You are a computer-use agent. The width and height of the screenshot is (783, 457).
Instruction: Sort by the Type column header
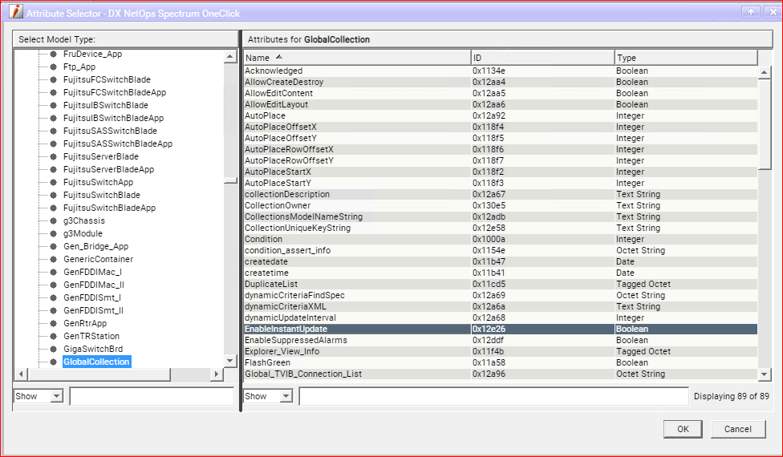pyautogui.click(x=685, y=58)
